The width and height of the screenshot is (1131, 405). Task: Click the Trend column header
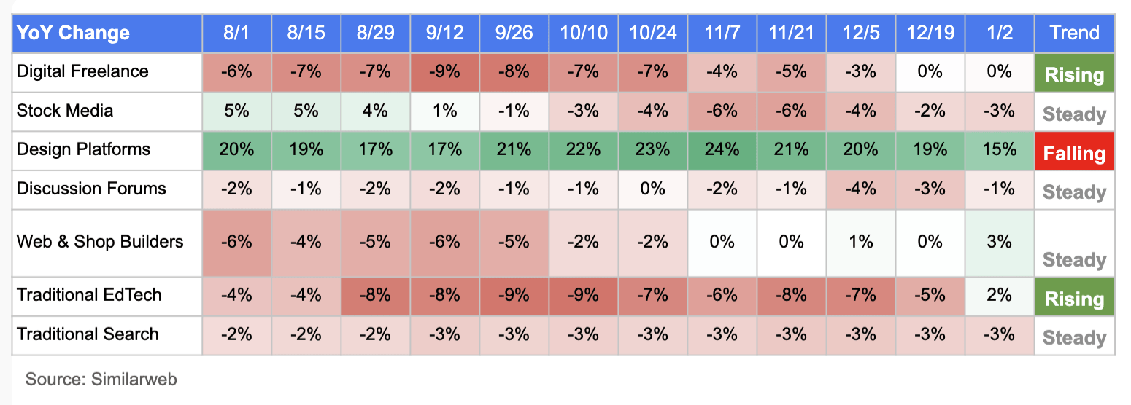coord(1074,33)
